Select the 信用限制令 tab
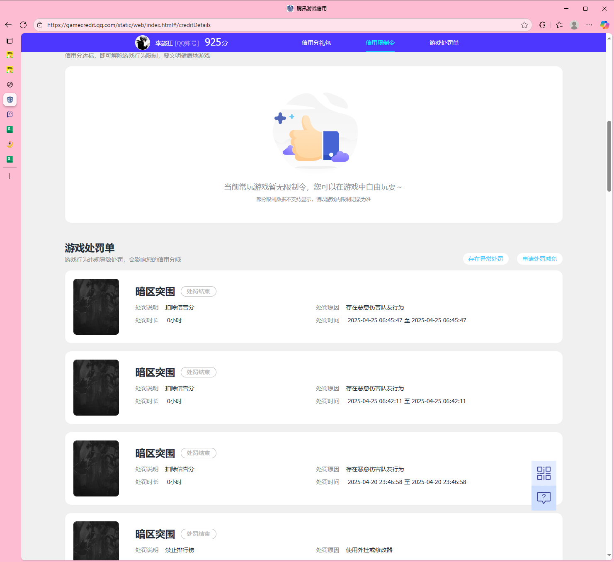The height and width of the screenshot is (562, 614). (x=380, y=43)
